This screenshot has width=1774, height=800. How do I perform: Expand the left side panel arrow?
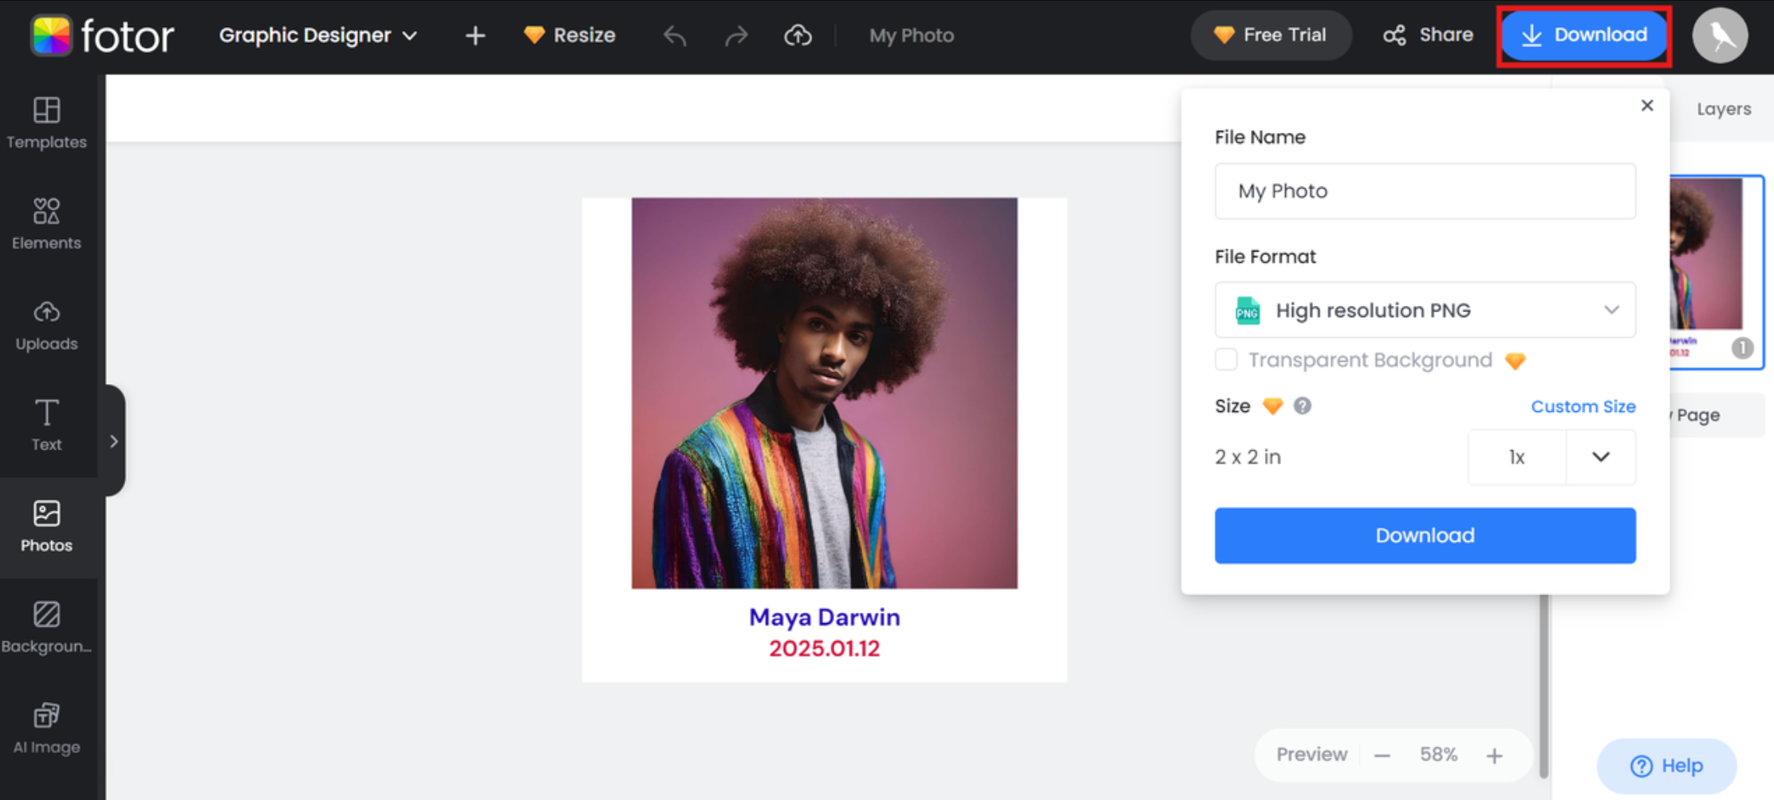point(113,441)
